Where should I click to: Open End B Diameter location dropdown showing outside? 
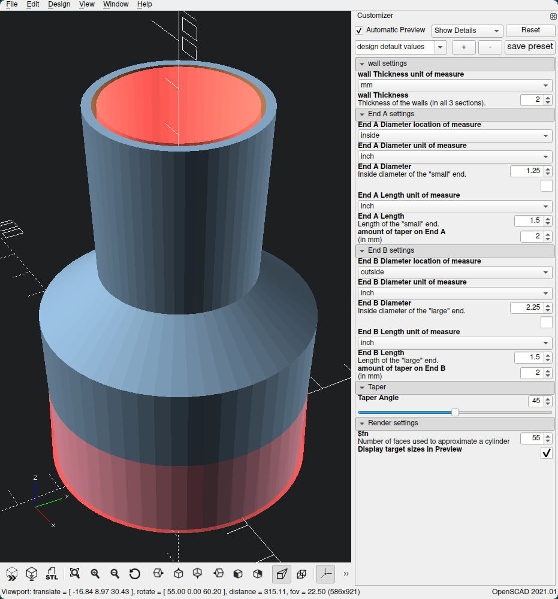pyautogui.click(x=455, y=272)
